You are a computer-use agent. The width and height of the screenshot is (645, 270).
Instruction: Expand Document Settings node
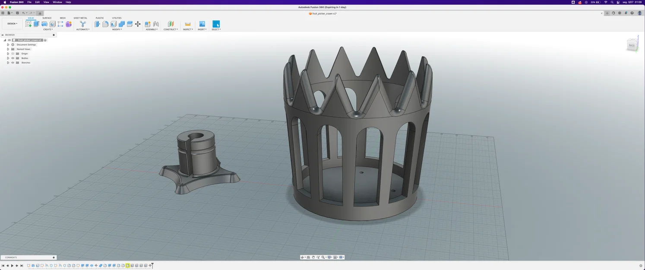pos(8,44)
